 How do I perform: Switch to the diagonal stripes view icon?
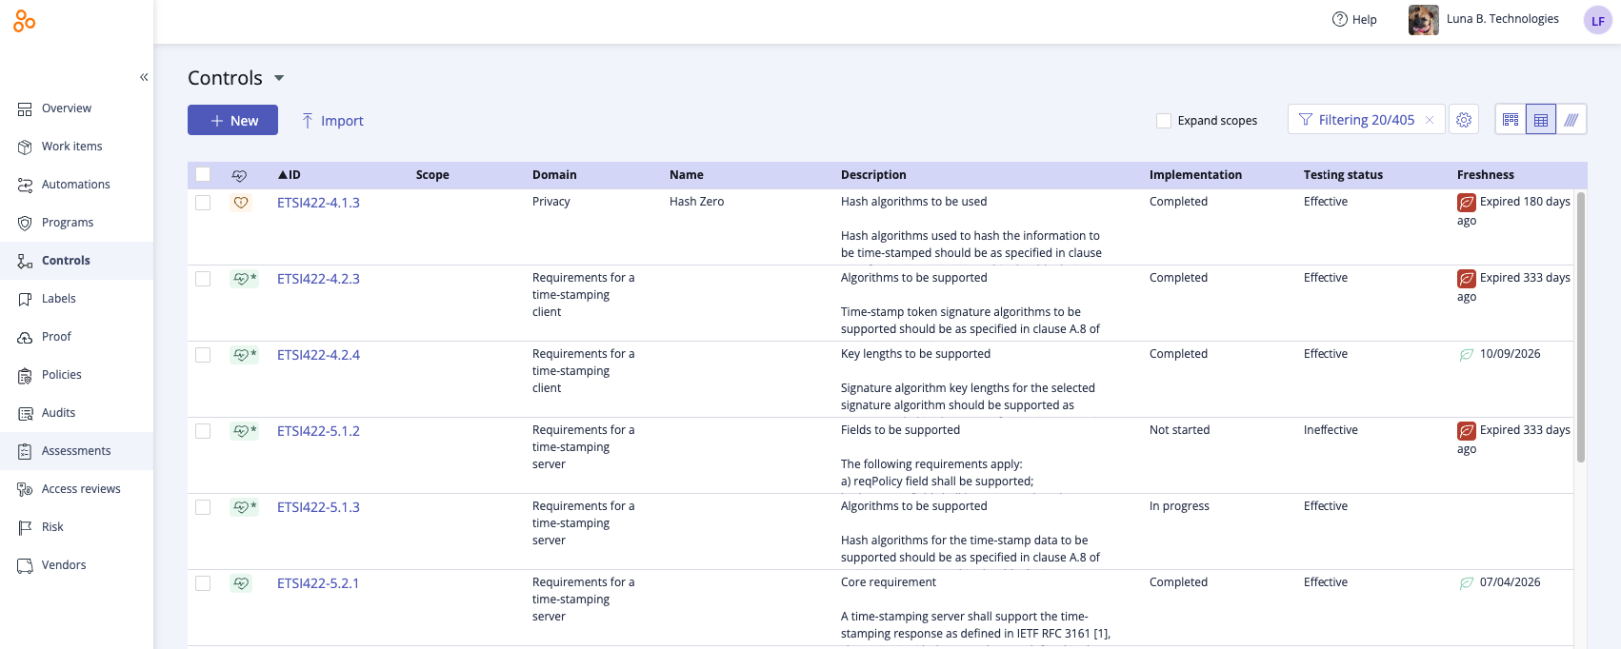pos(1571,119)
